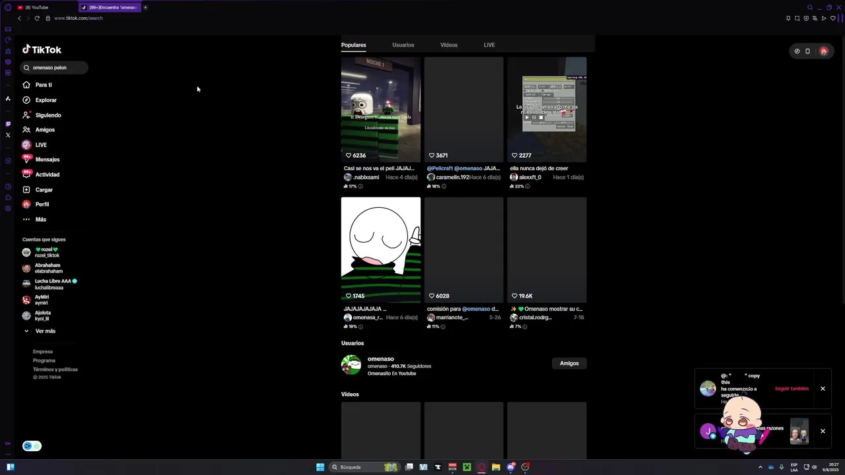
Task: Open author alexxft_0 profile link
Action: [x=525, y=177]
